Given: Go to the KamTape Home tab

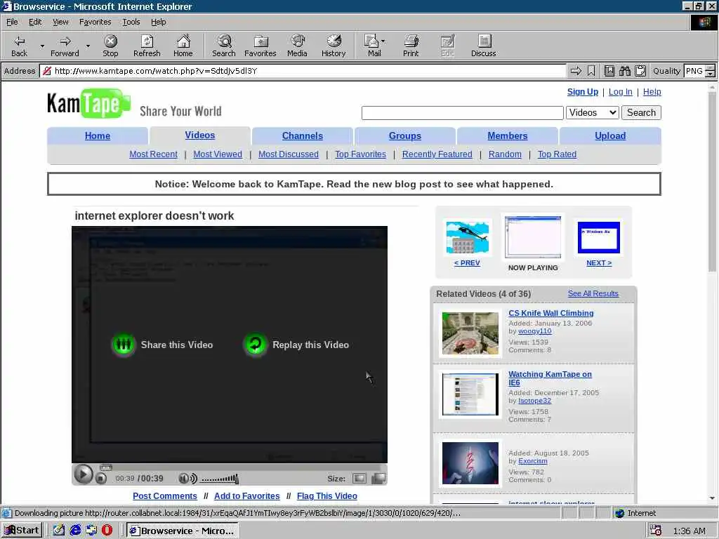Looking at the screenshot, I should tap(97, 135).
